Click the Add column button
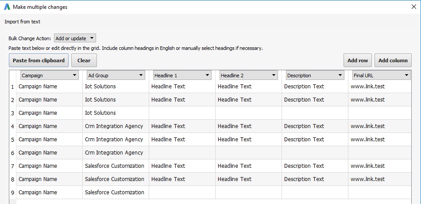Viewport: 421px width, 204px height. pyautogui.click(x=393, y=60)
